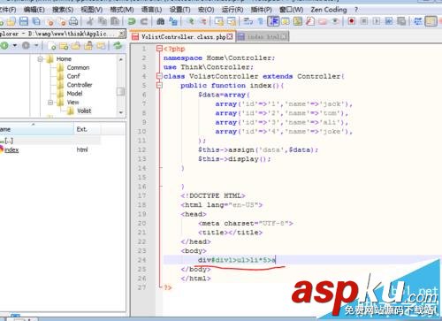Toggle the Indent Guide toolbar icon
442x321 pixels.
pos(273,21)
